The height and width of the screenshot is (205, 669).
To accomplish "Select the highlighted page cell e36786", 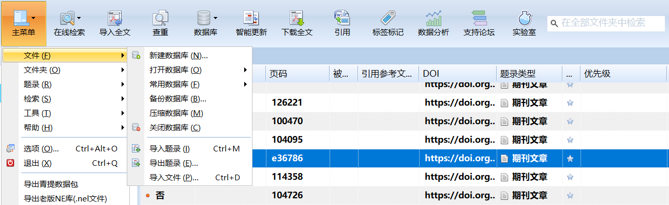I will point(298,159).
